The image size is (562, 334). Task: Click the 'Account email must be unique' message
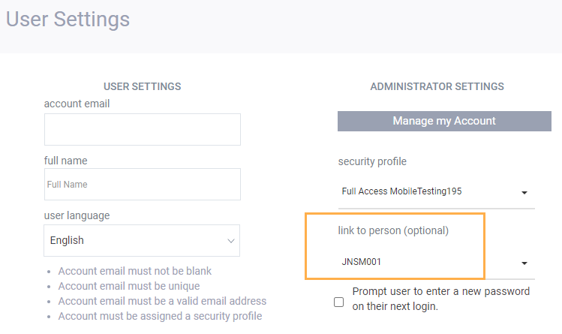click(x=129, y=286)
